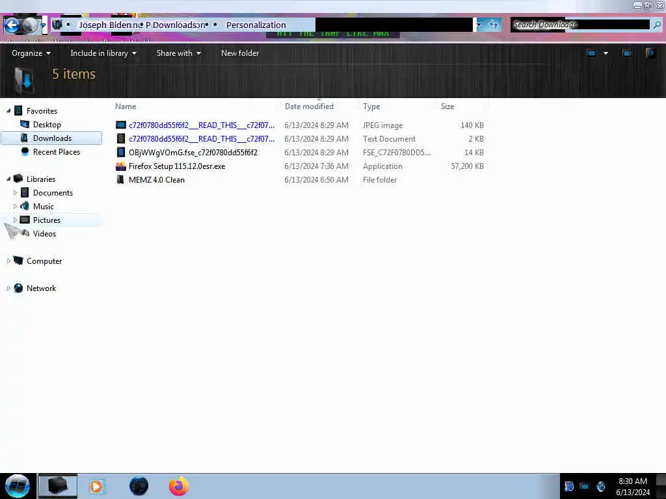This screenshot has height=499, width=666.
Task: Open the Videos library
Action: [x=44, y=233]
